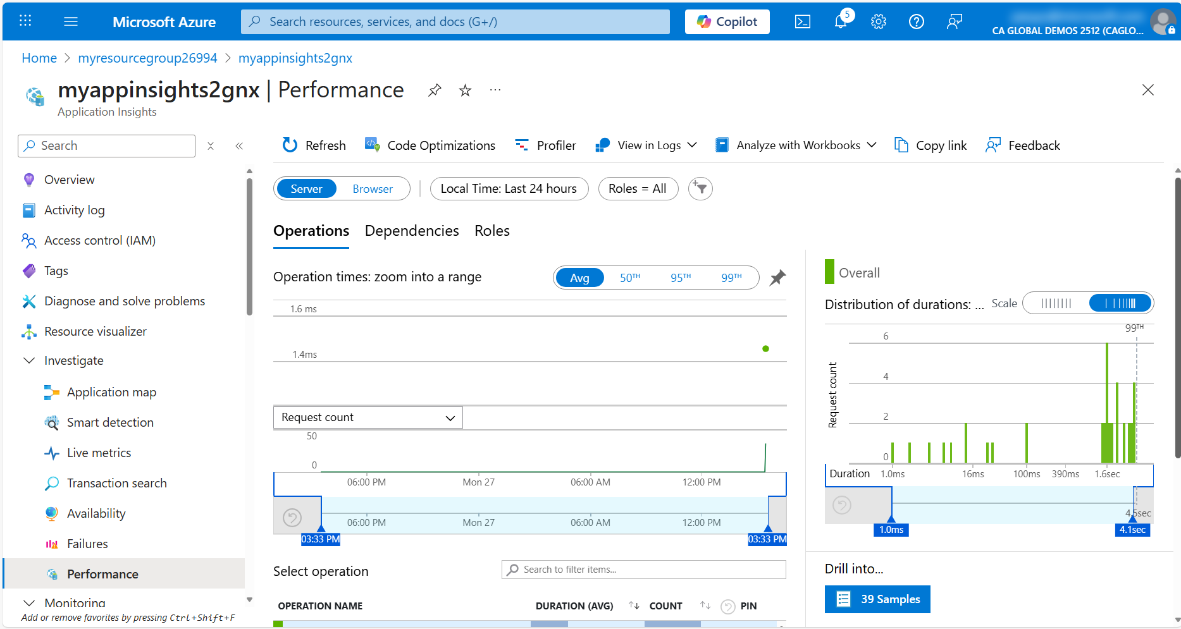Open Smart detection

coord(109,422)
